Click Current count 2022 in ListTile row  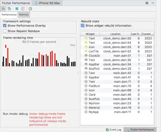coord(148,51)
